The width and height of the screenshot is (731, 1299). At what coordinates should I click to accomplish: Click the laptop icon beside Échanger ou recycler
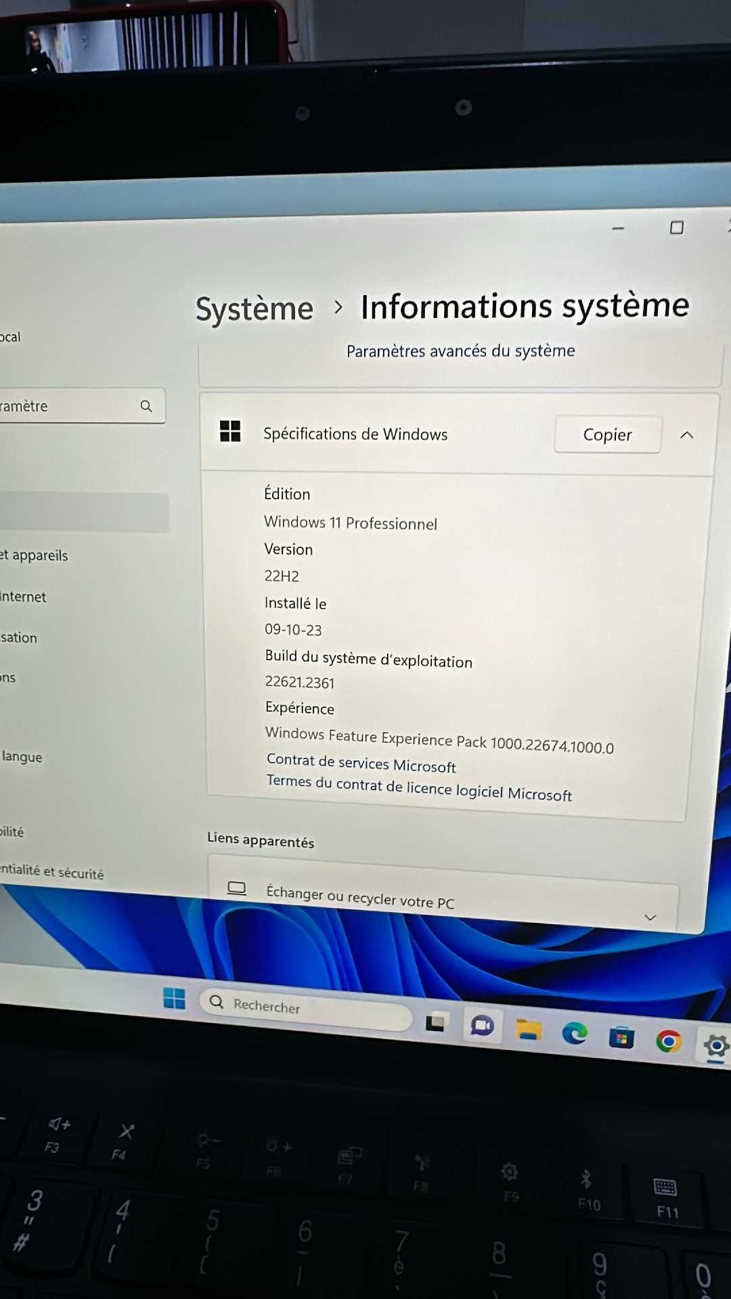point(236,888)
